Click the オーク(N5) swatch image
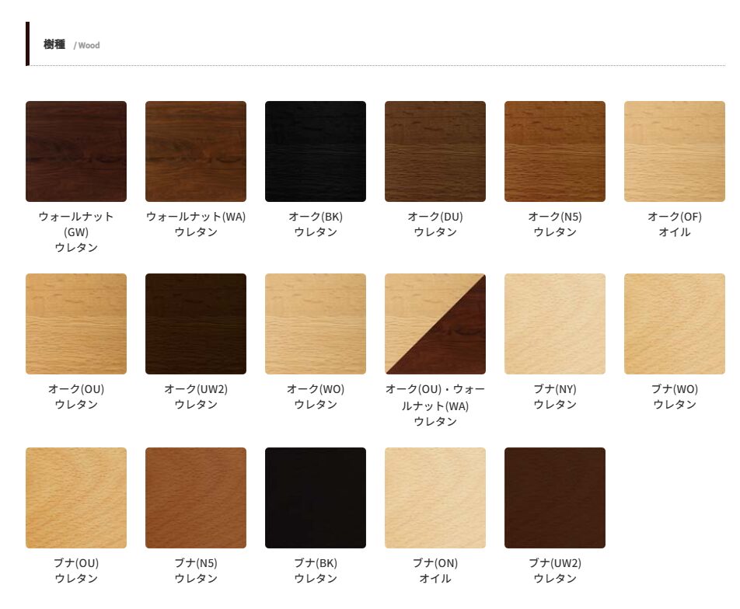The height and width of the screenshot is (609, 740). click(x=555, y=151)
